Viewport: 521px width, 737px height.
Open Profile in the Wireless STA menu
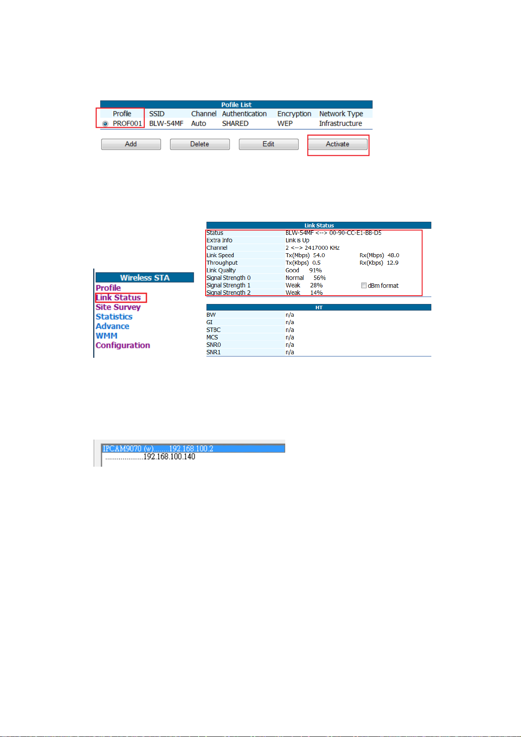point(108,288)
